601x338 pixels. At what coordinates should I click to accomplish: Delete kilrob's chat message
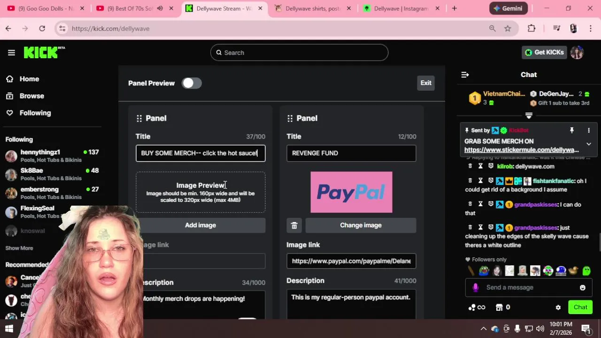click(x=470, y=166)
